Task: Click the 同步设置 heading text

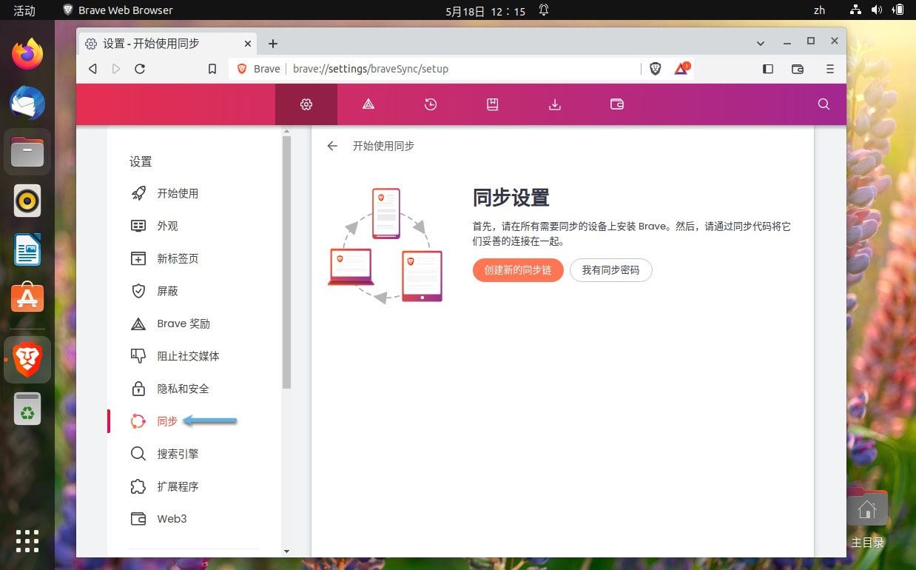Action: click(x=511, y=198)
